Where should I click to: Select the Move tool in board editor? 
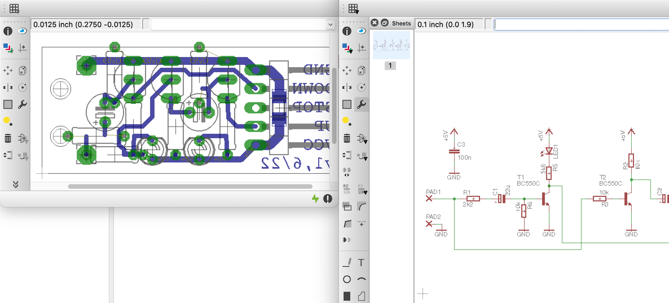point(8,71)
